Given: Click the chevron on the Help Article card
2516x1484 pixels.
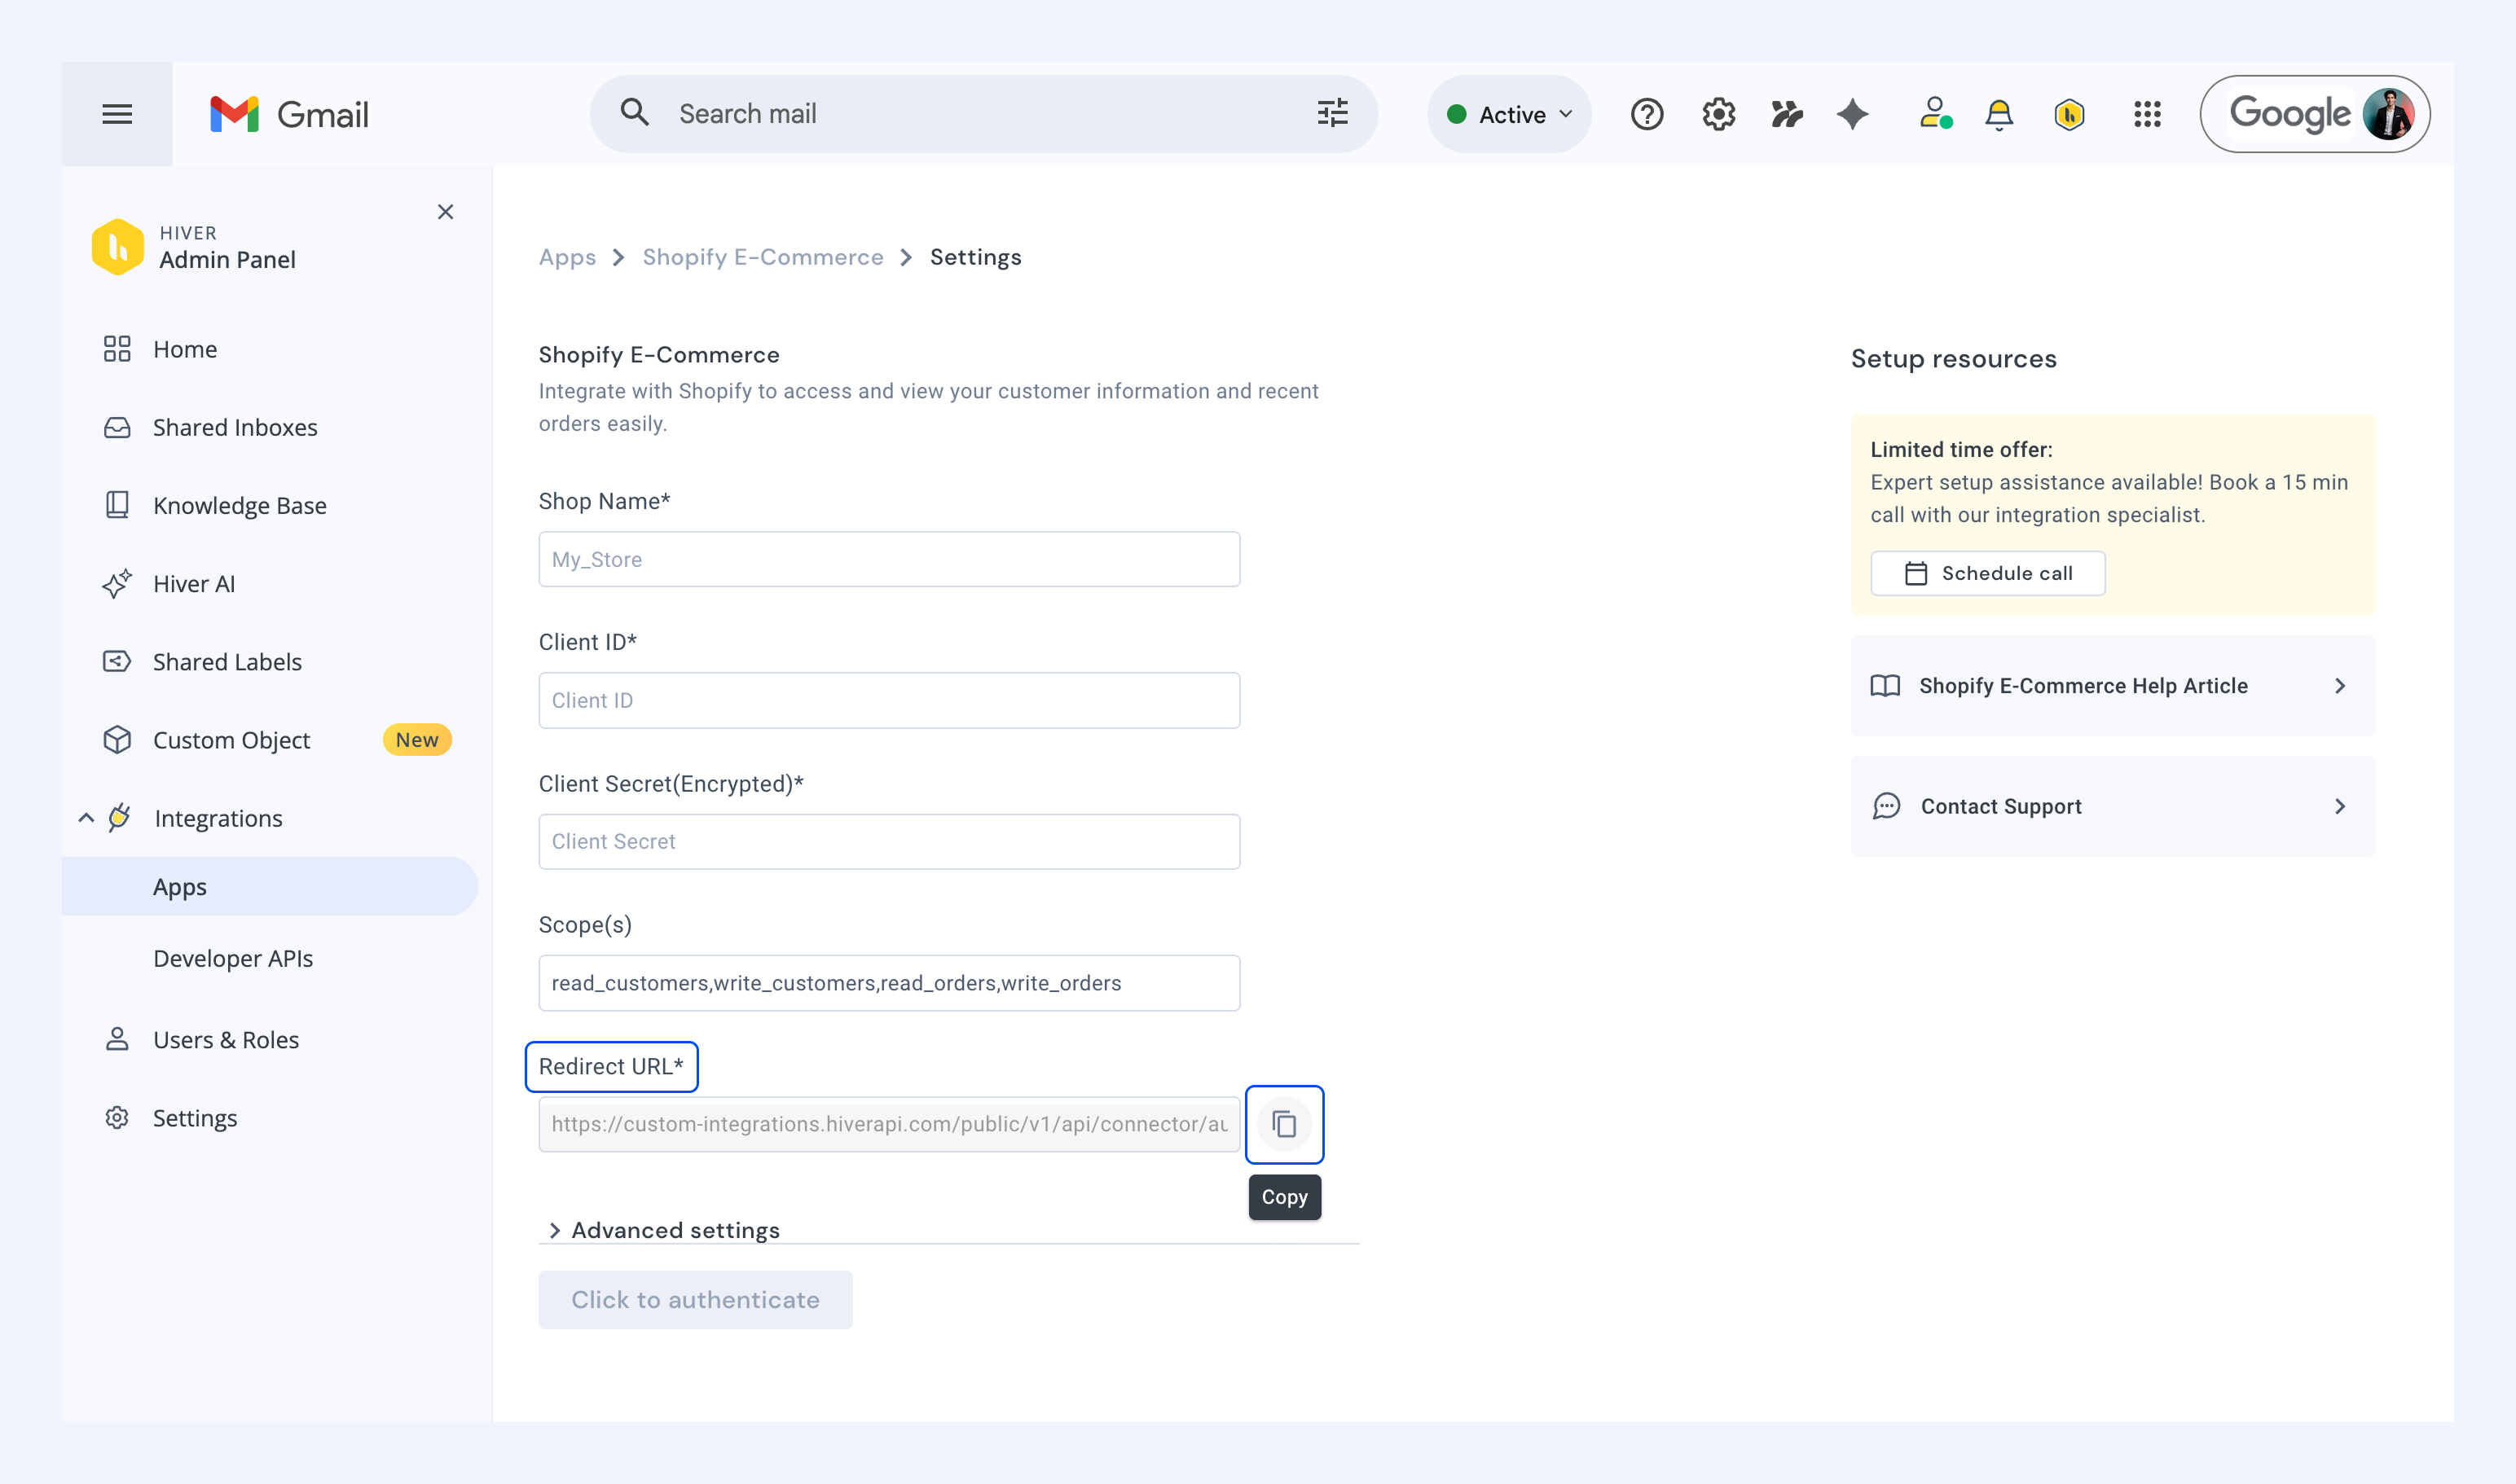Looking at the screenshot, I should click(x=2340, y=685).
